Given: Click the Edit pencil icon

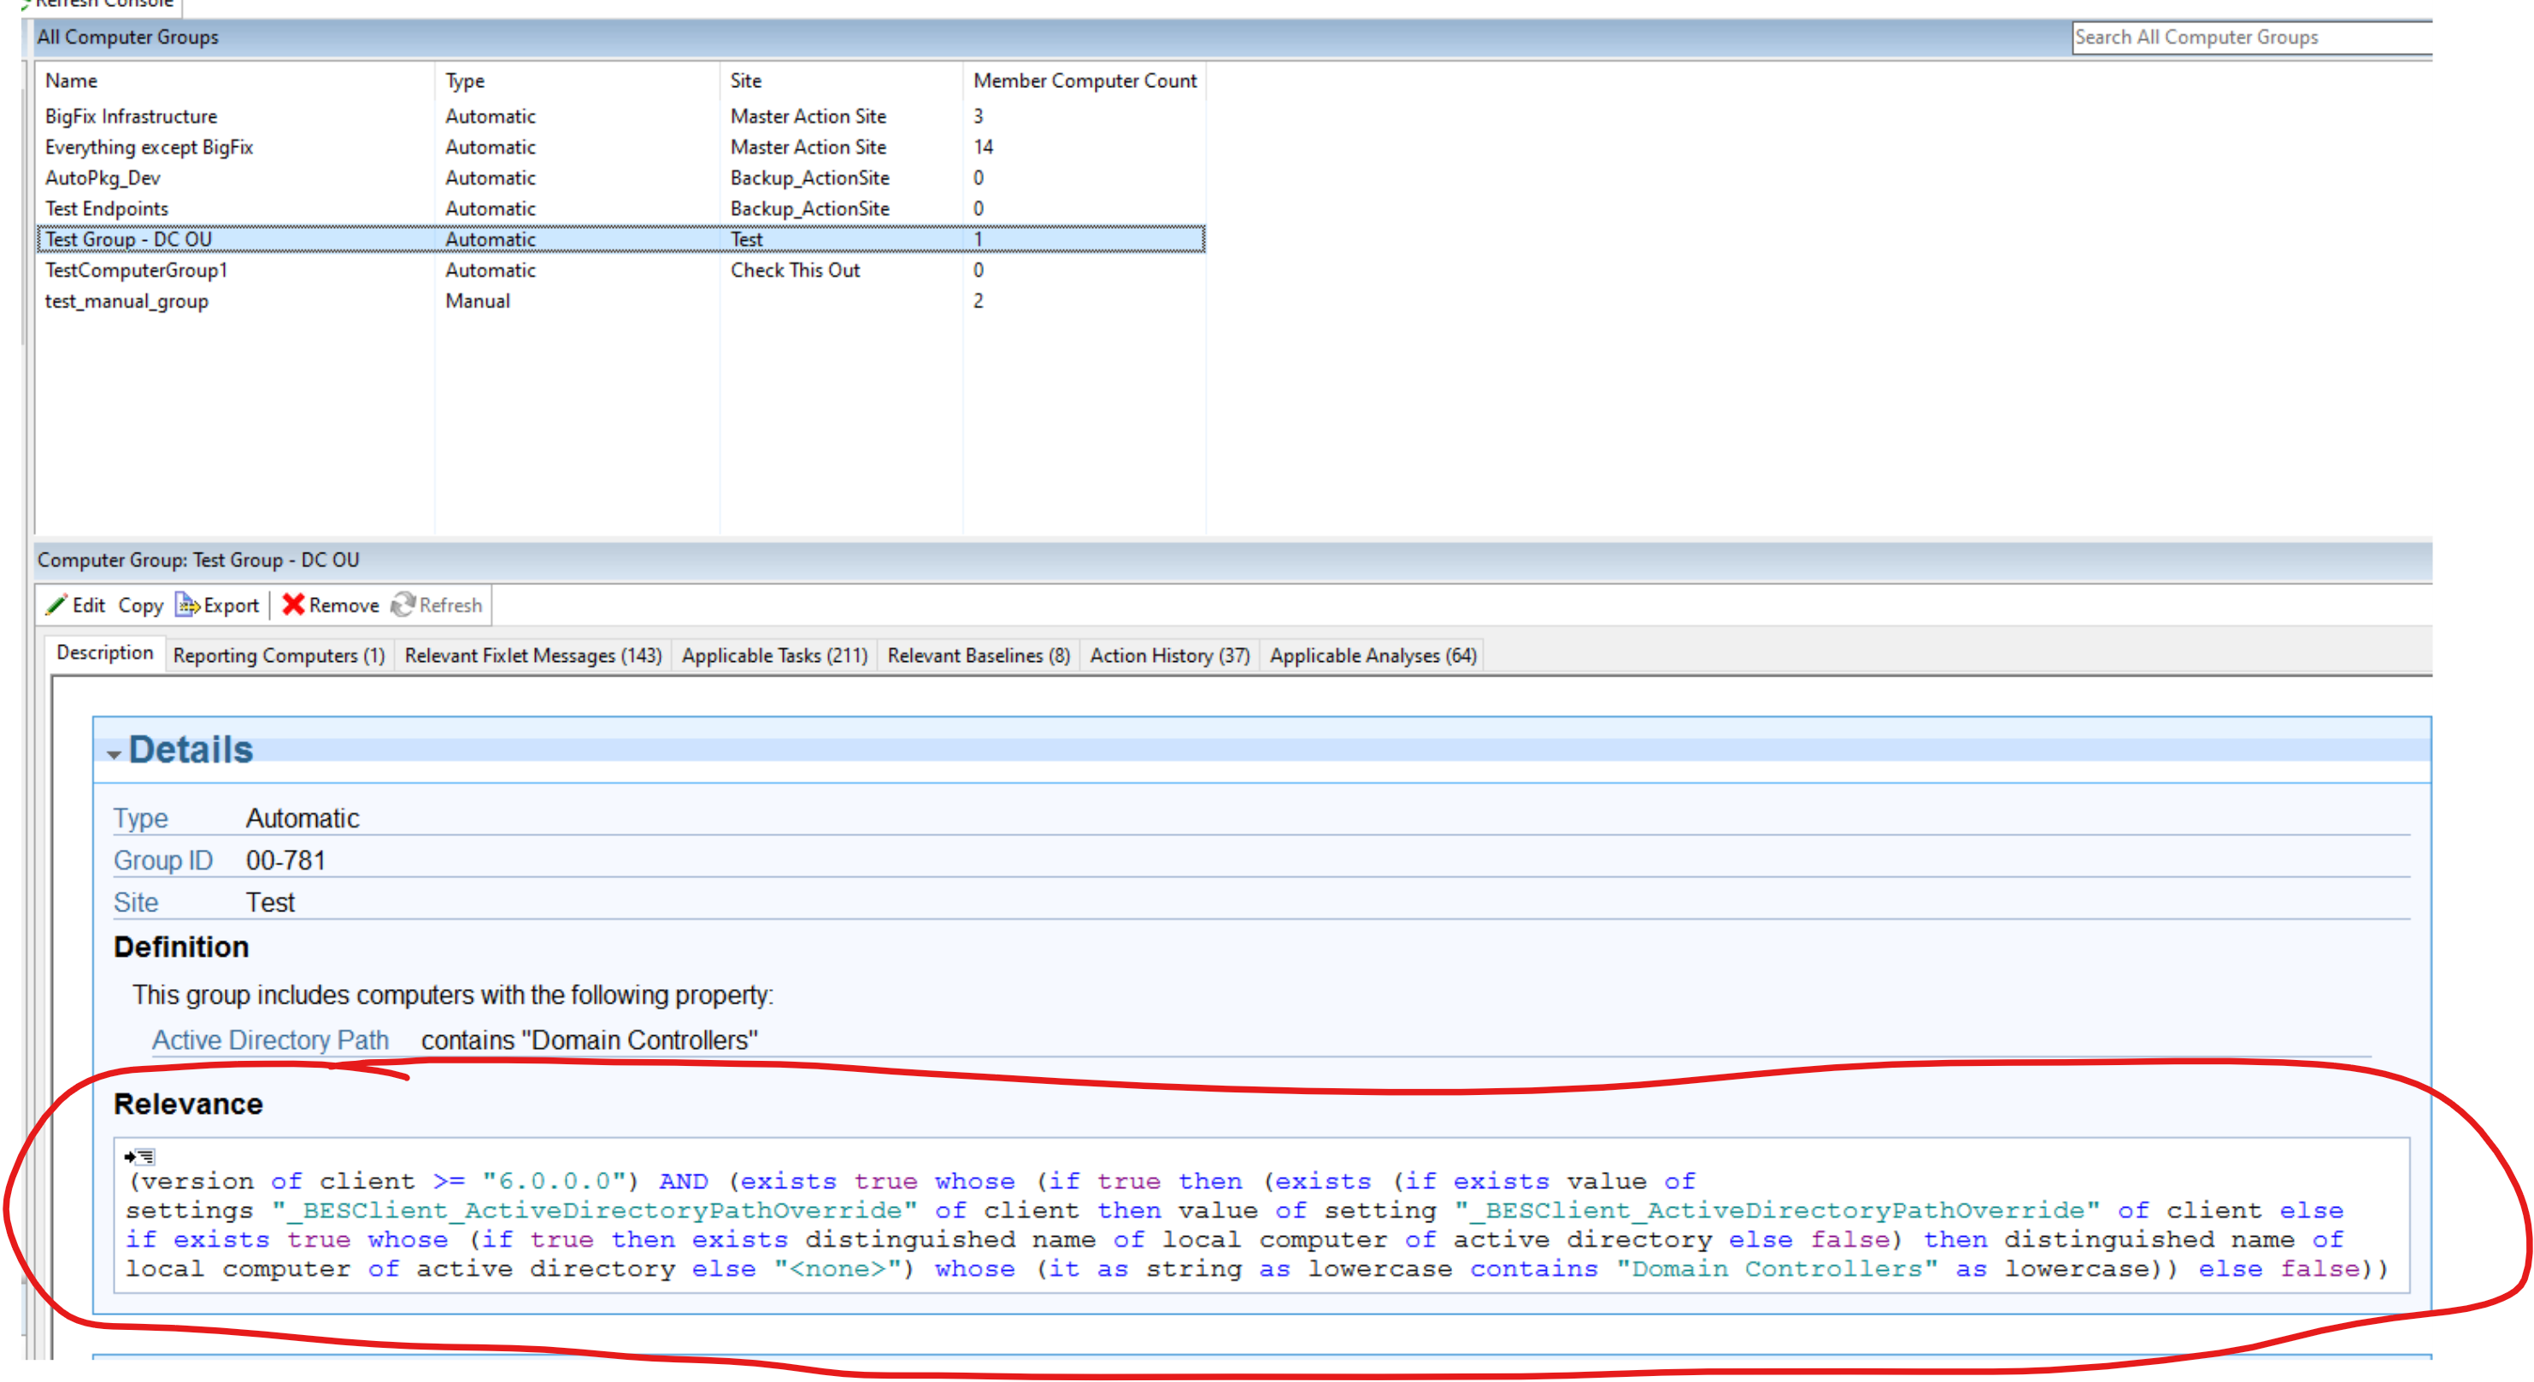Looking at the screenshot, I should tap(56, 605).
